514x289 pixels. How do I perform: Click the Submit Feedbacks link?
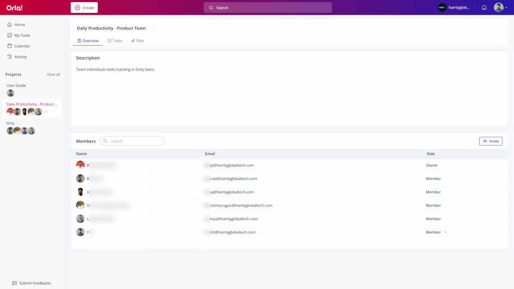(32, 283)
